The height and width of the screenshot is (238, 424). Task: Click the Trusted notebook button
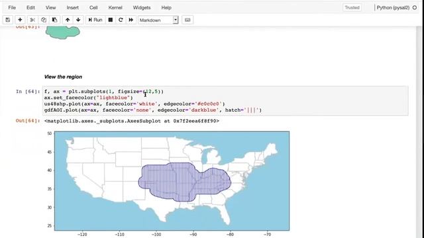point(352,7)
